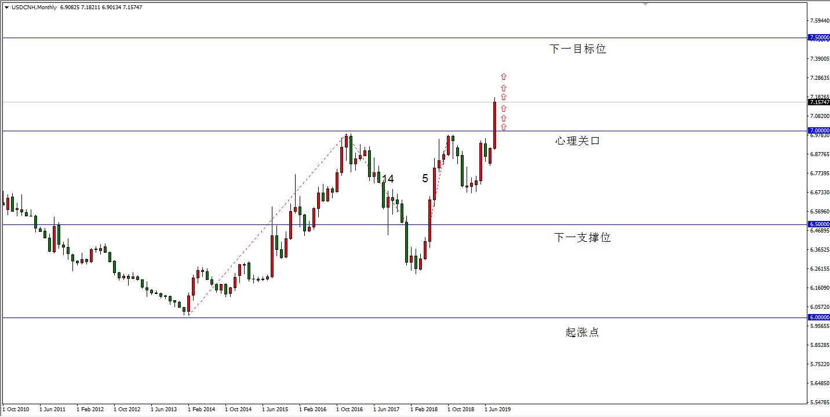Select the second orange up-arrow from the top
Image resolution: width=830 pixels, height=417 pixels.
point(504,88)
